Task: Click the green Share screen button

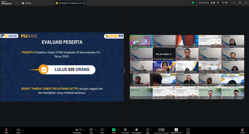Action: [x=114, y=130]
